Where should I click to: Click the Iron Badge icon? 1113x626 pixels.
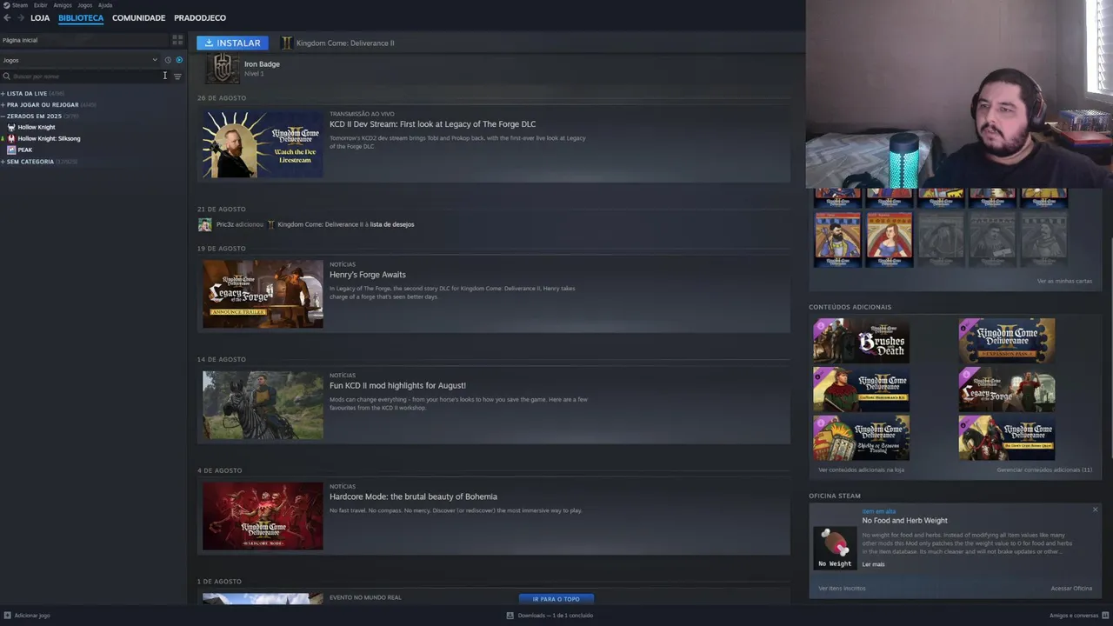tap(223, 68)
